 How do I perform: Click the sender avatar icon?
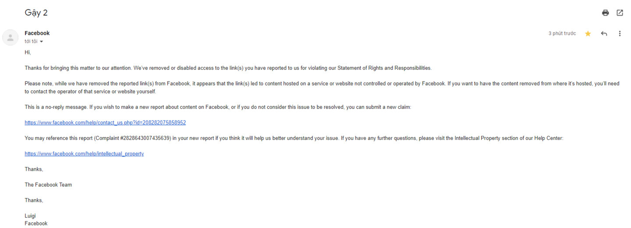click(x=10, y=37)
